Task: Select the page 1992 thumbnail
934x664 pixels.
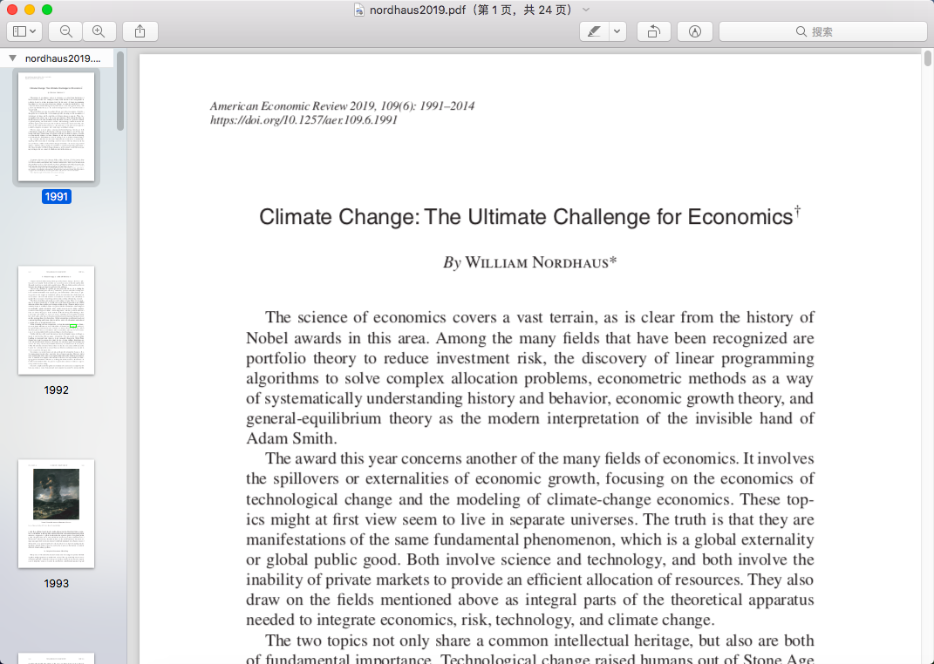Action: (x=56, y=320)
